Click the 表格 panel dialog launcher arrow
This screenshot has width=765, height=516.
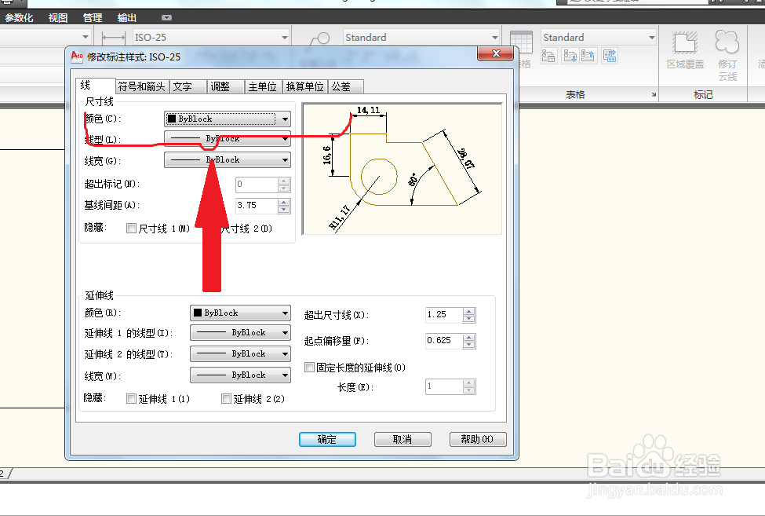tap(654, 95)
